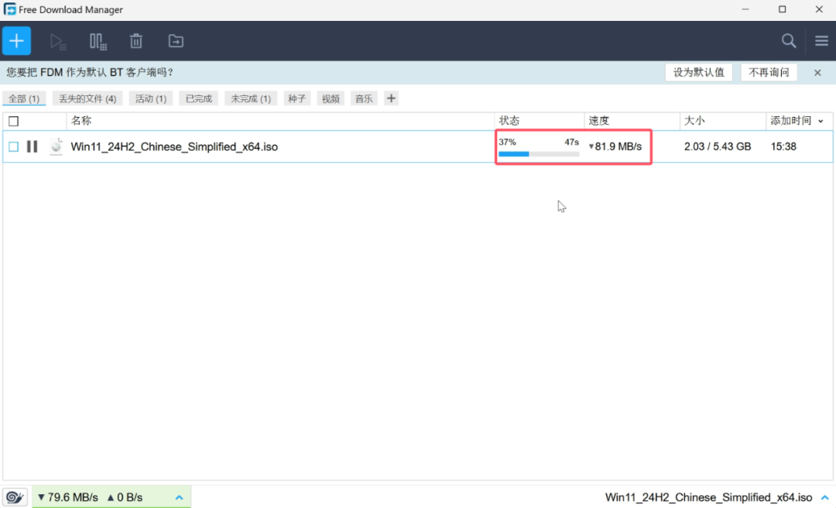Click the 37% download progress bar
The width and height of the screenshot is (836, 508).
538,153
